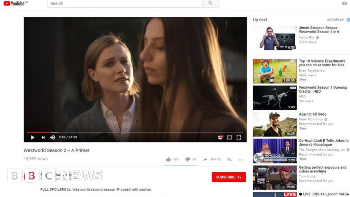Open Jimmi Simpson Recaps Westworld thumbnail

[x=275, y=38]
